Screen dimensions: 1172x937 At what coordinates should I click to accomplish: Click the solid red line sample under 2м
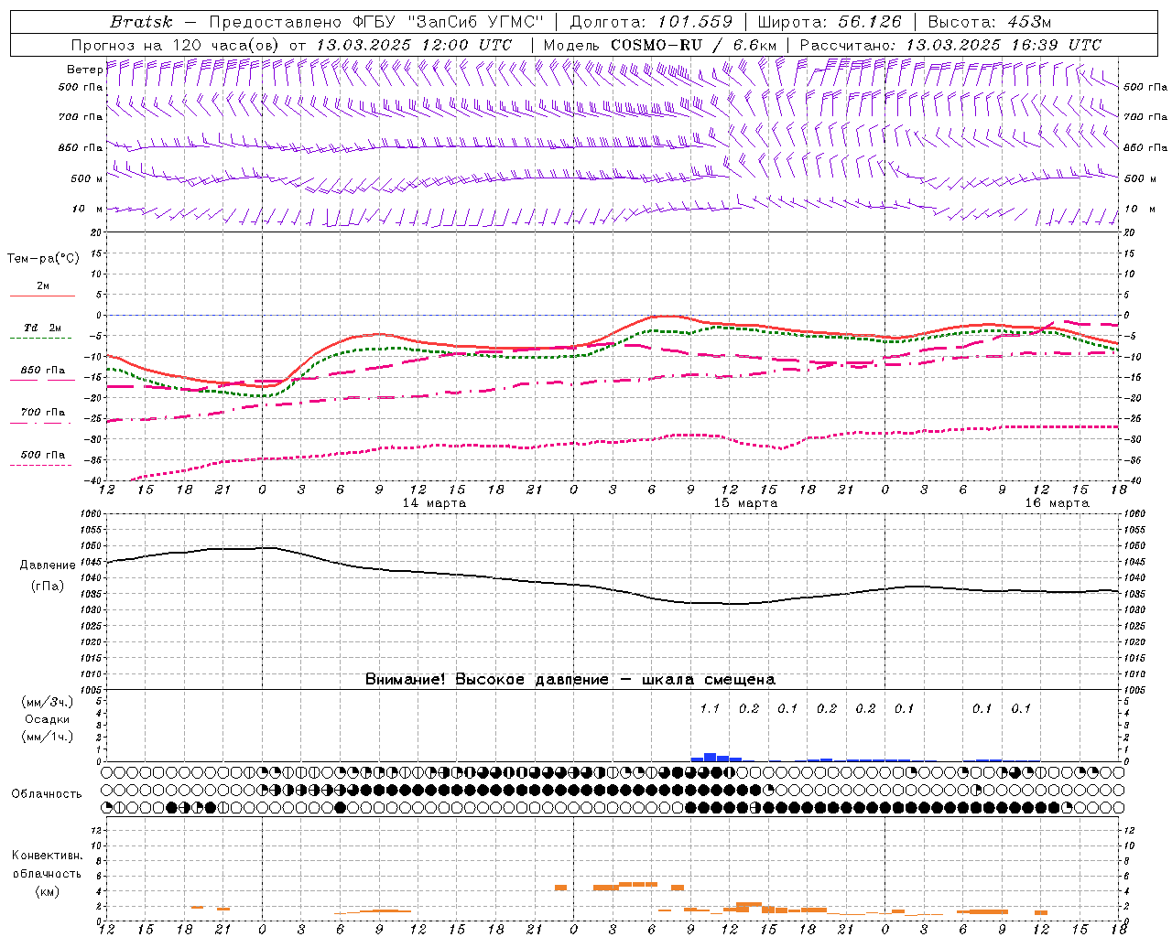point(42,296)
